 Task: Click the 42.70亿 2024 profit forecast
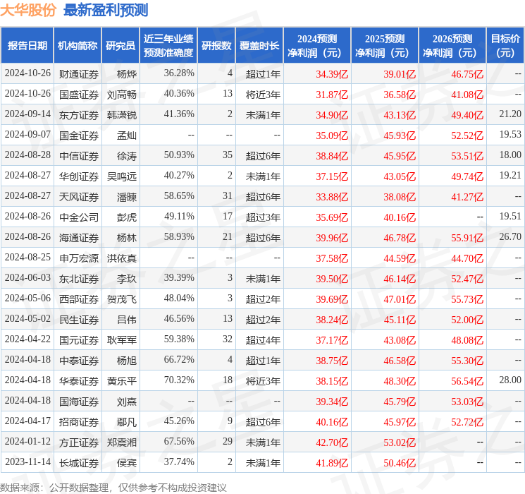332,442
